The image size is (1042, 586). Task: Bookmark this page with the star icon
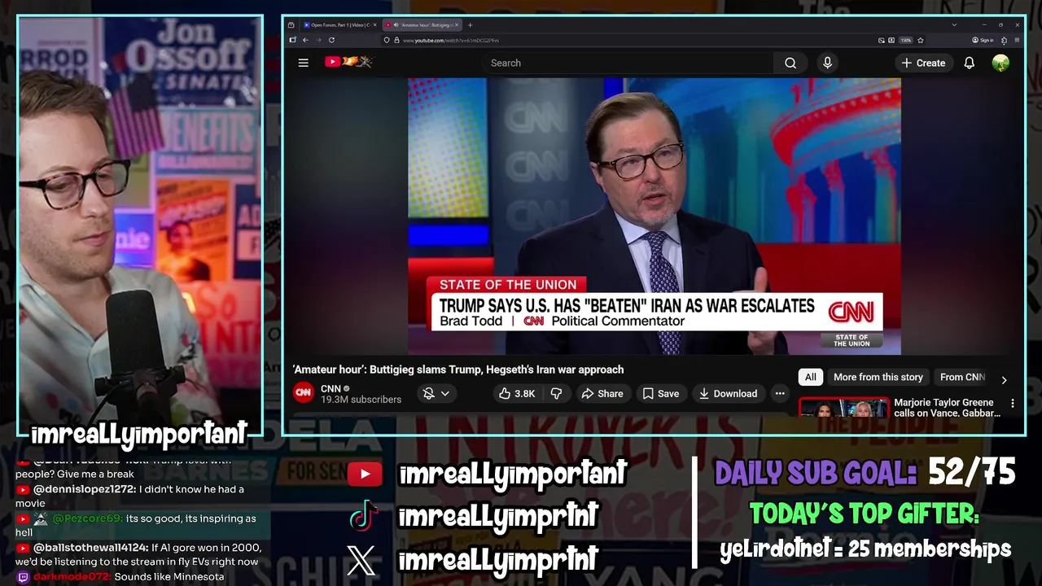(x=921, y=40)
